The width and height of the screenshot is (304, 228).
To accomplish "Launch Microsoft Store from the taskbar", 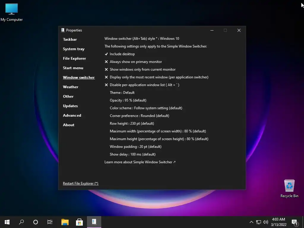I will coord(79,222).
